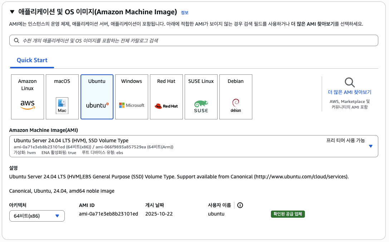Open 더 많은 AMI 찾아보기 link
Viewport: 389px width, 242px height.
pyautogui.click(x=350, y=92)
